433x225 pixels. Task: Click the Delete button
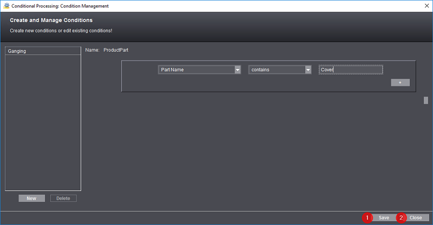coord(63,198)
